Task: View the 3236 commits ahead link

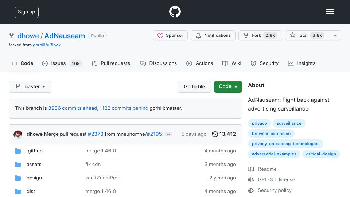Action: click(73, 108)
